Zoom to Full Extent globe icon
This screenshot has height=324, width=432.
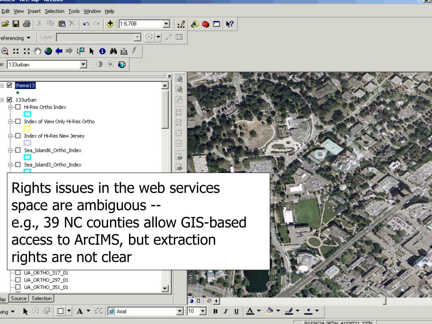[x=48, y=51]
